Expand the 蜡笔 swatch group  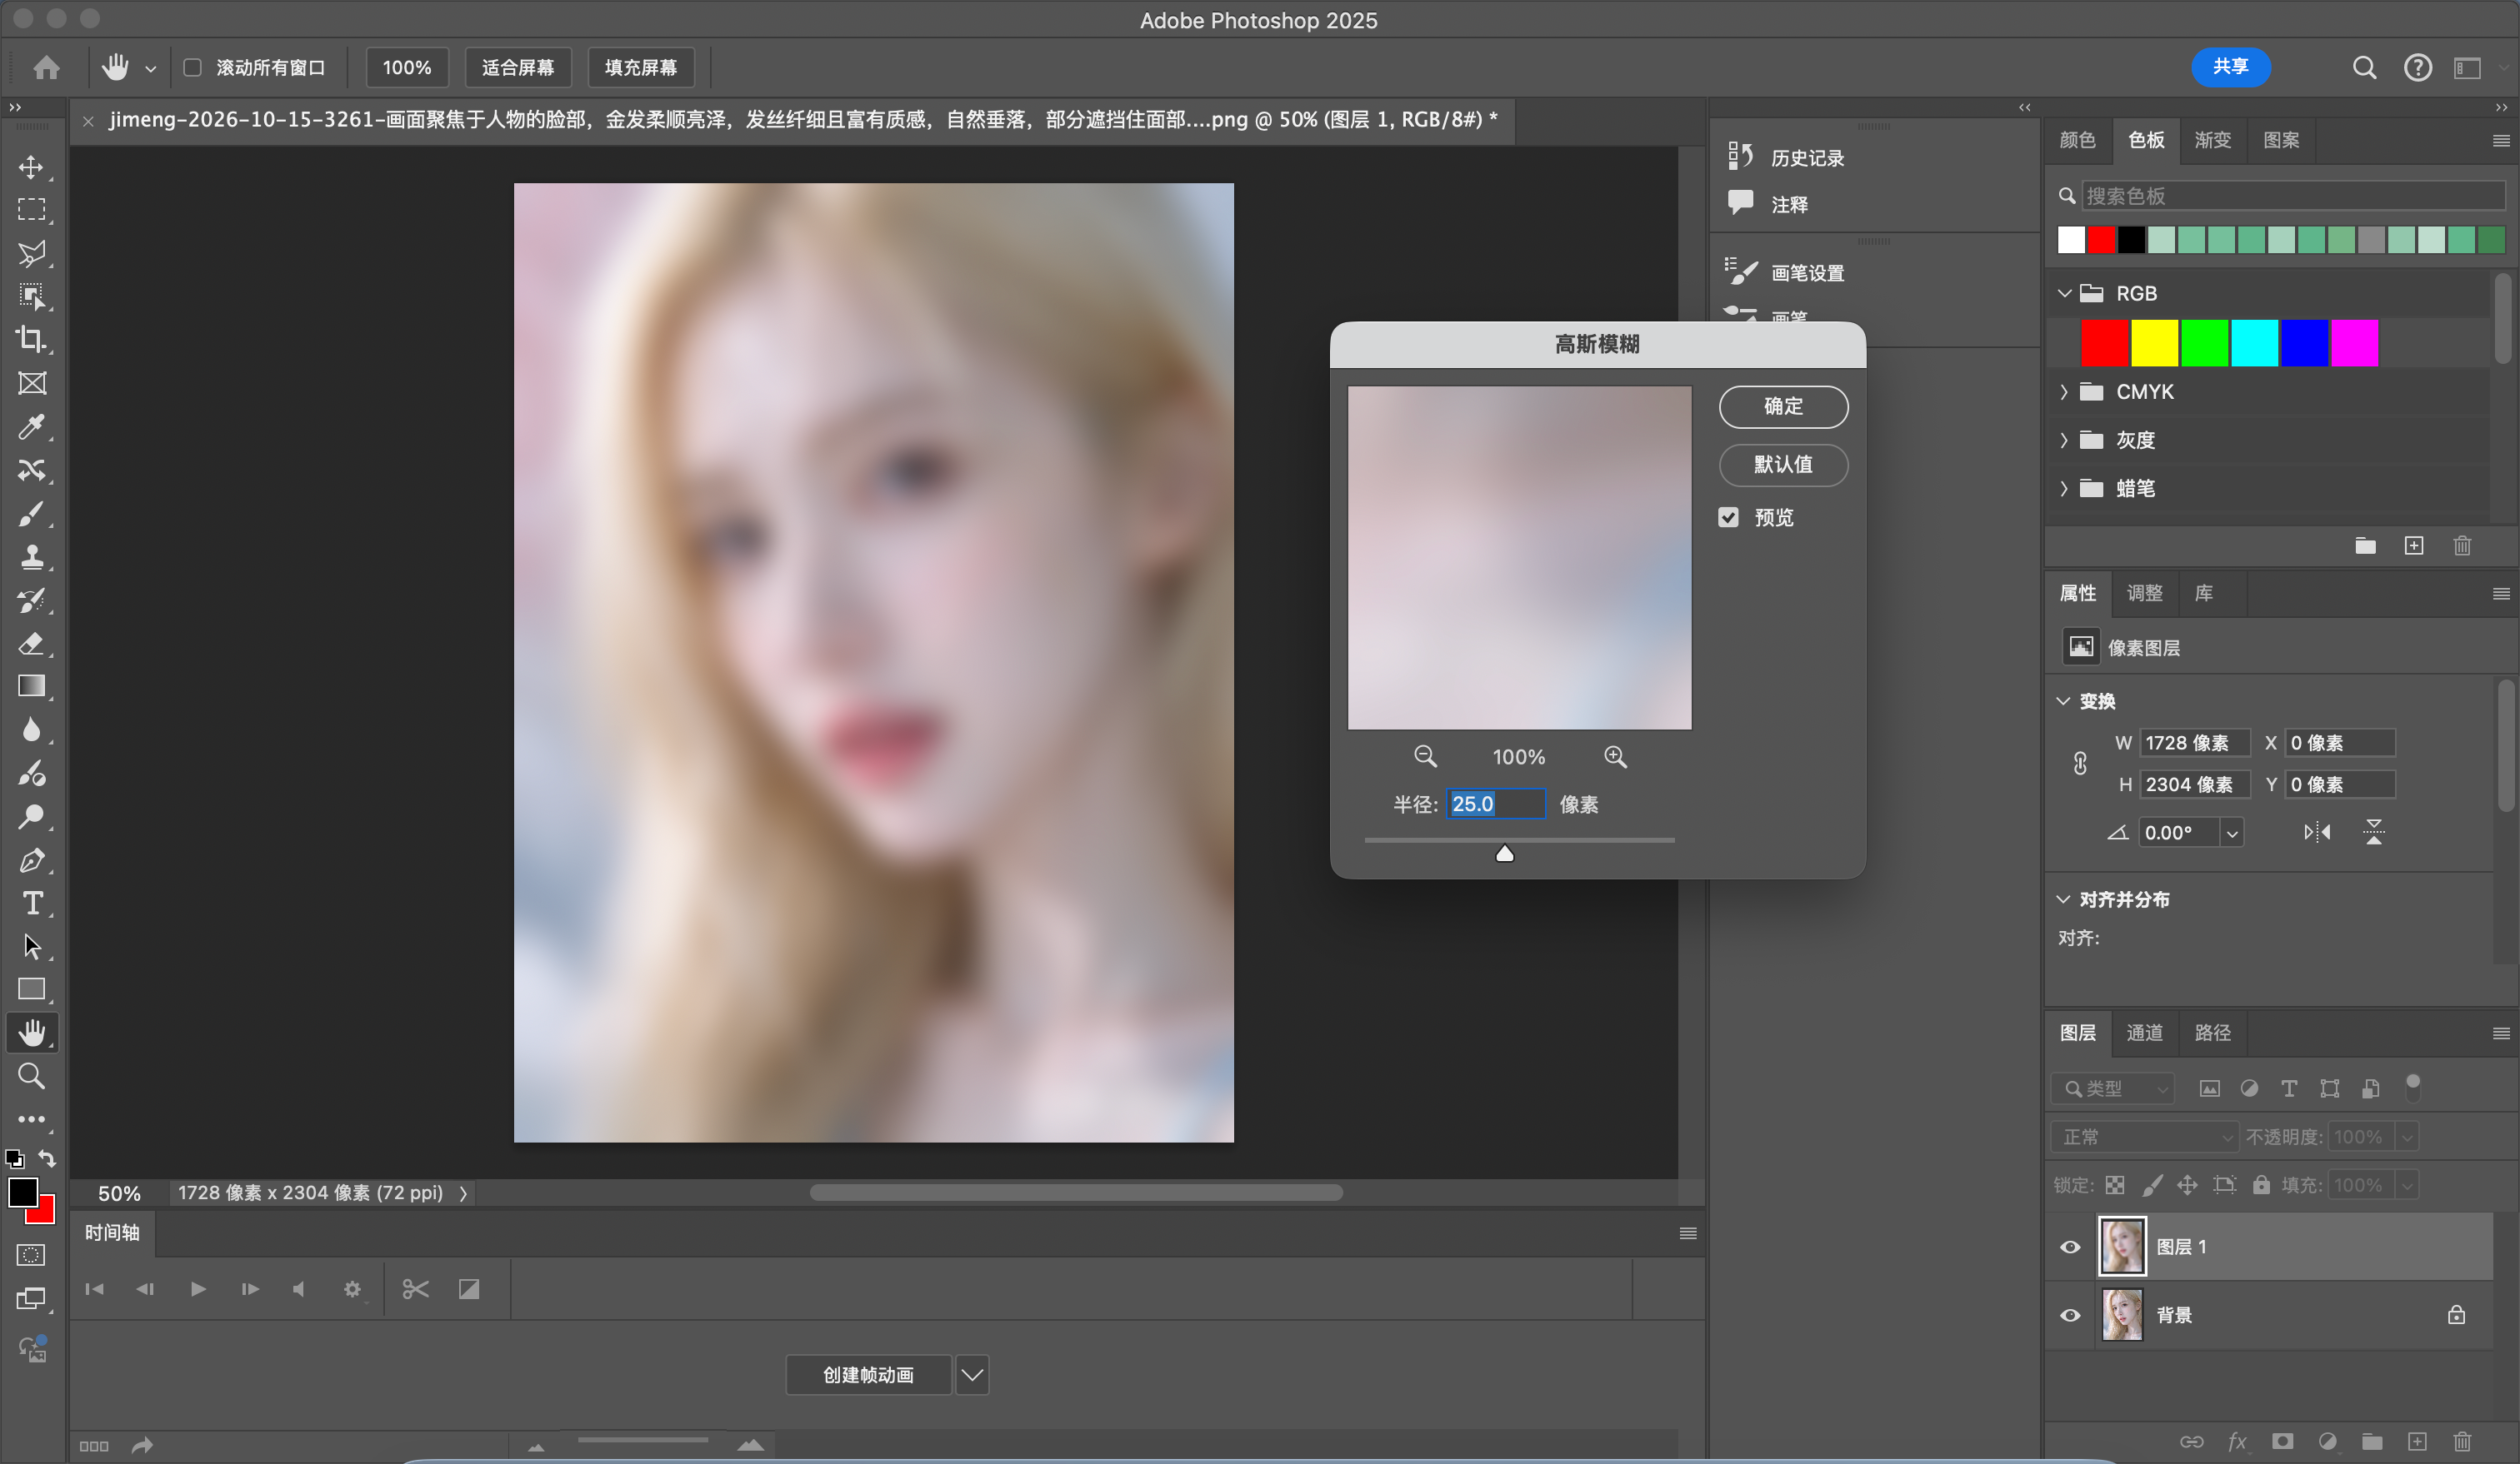[2064, 489]
